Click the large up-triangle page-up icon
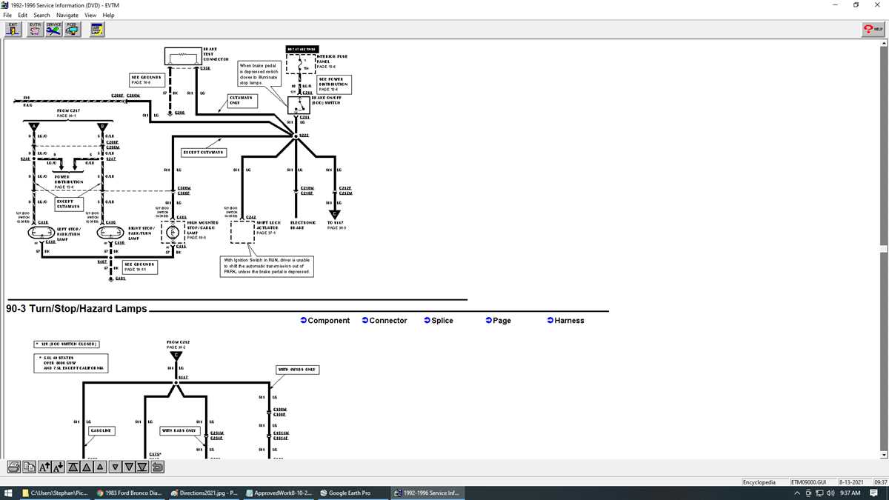 (x=87, y=467)
